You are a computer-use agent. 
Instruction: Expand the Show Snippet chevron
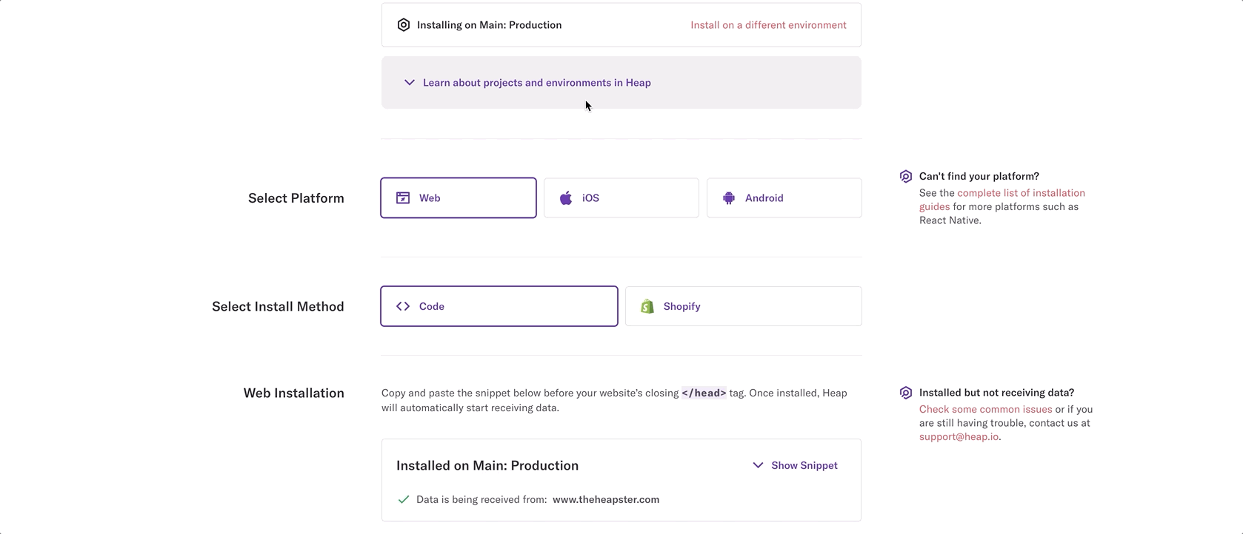tap(758, 465)
